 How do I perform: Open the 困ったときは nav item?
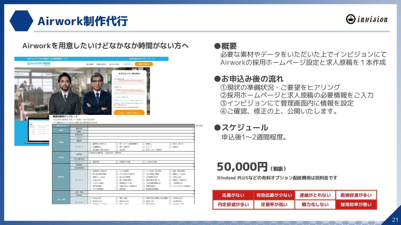click(114, 64)
